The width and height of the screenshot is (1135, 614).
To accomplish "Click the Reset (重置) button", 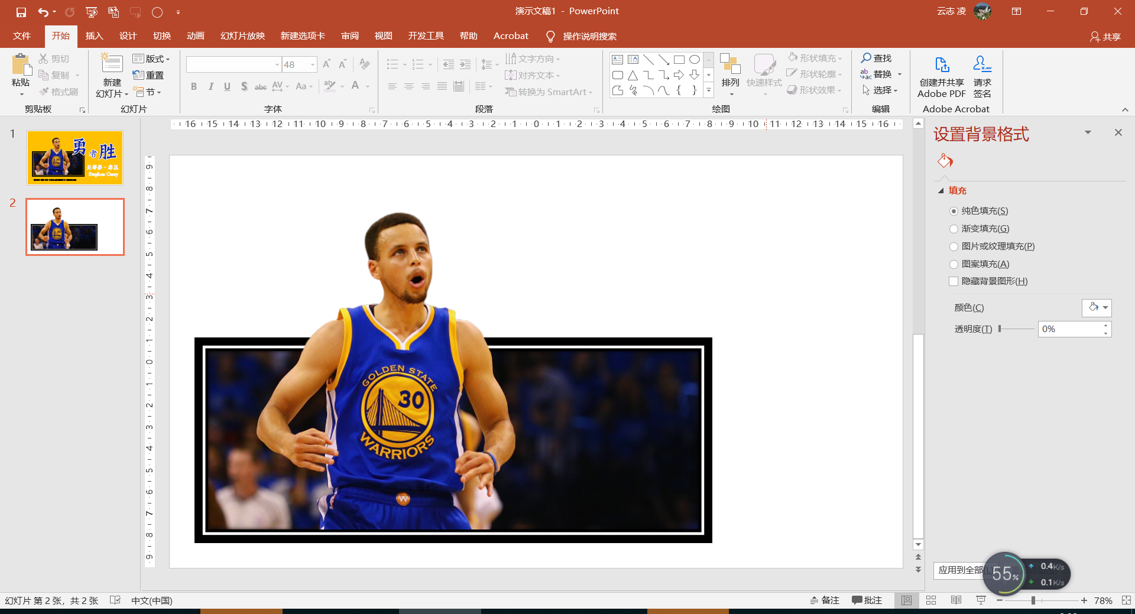I will [x=148, y=75].
